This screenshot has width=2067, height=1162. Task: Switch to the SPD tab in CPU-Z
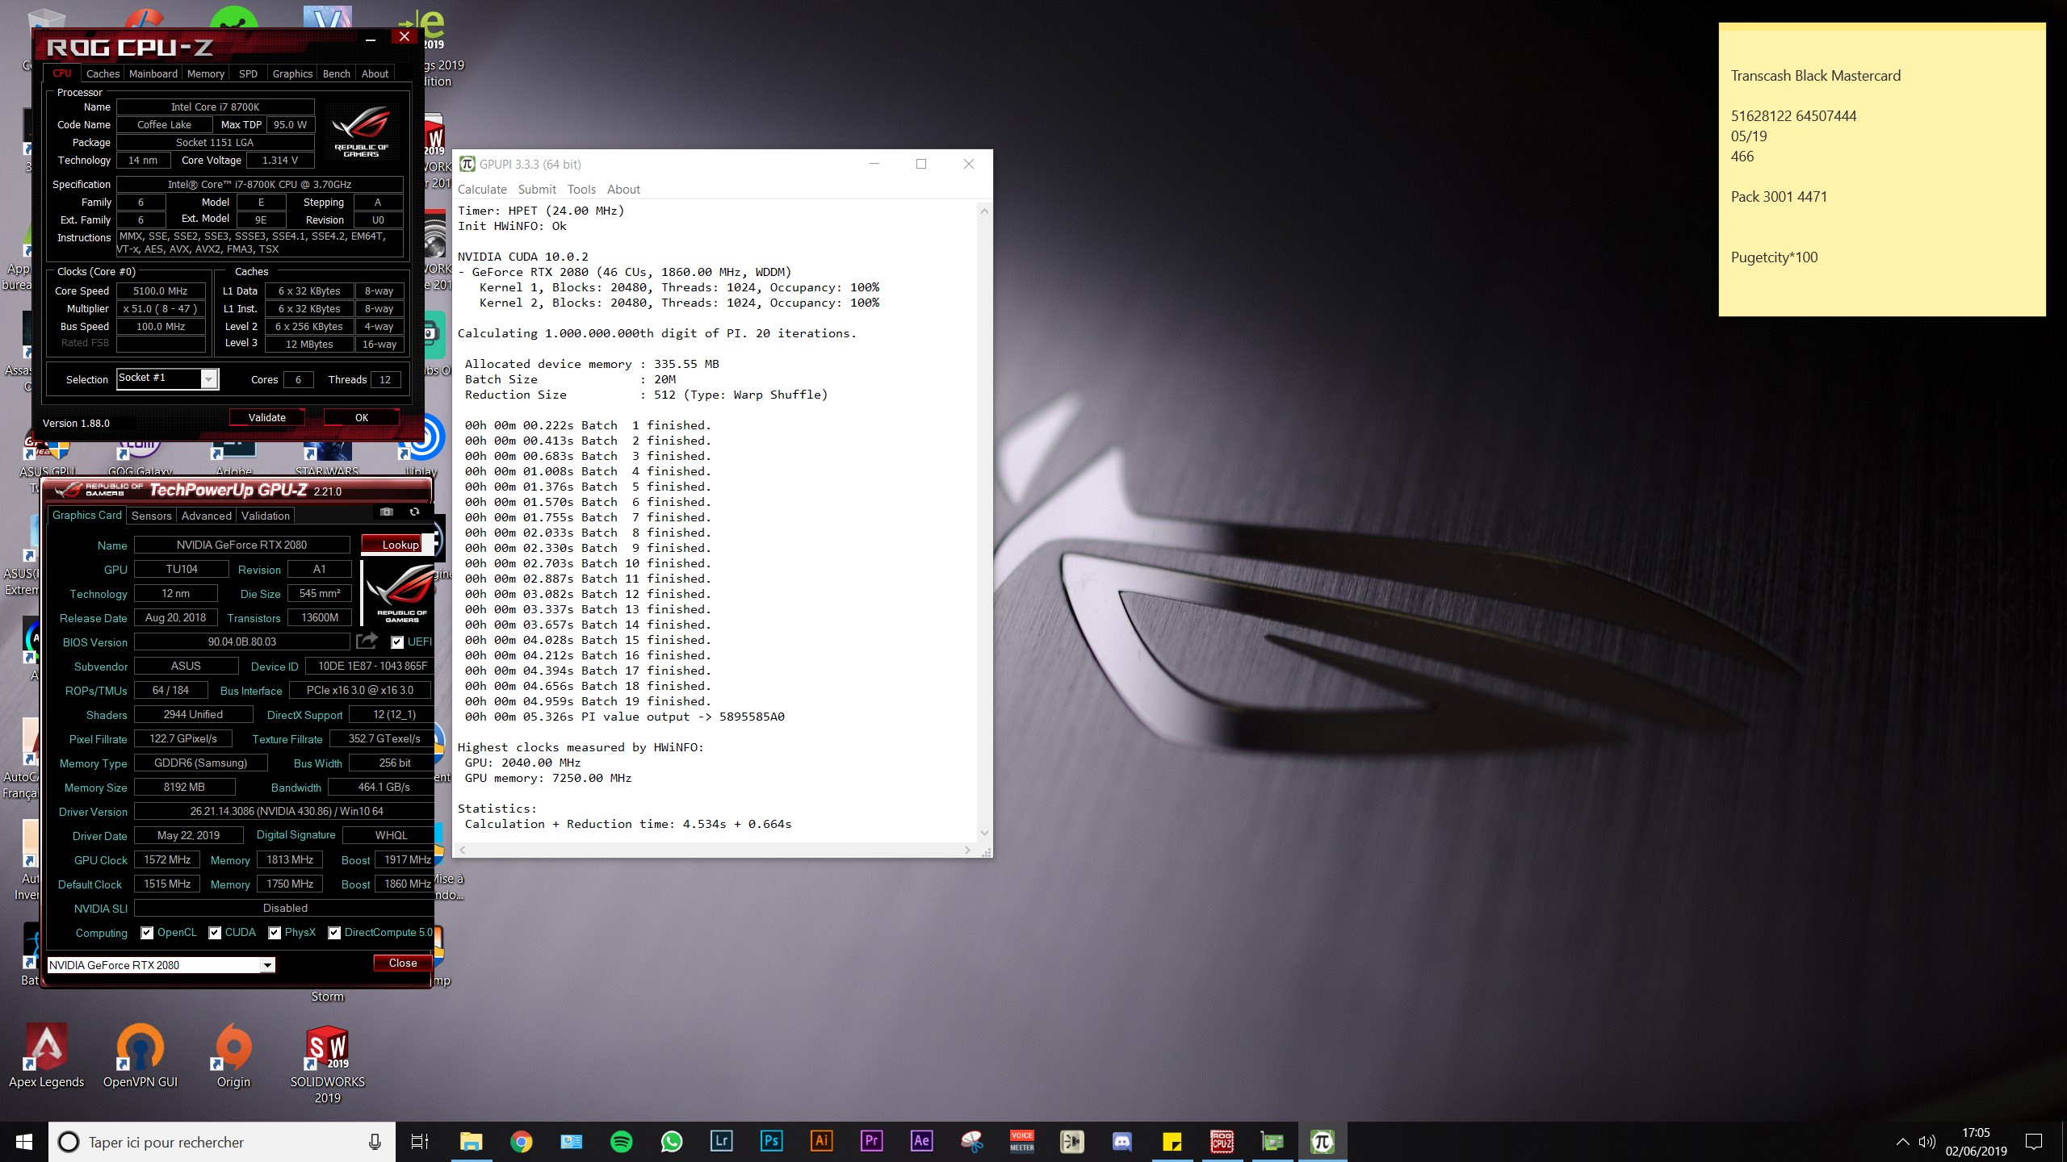[248, 73]
